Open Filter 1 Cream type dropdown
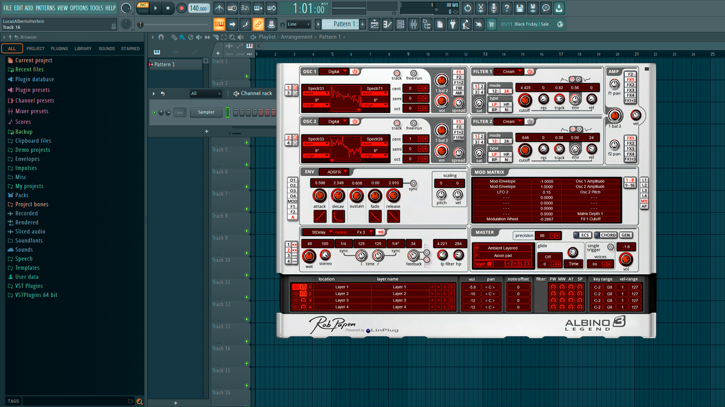Image resolution: width=725 pixels, height=407 pixels. tap(508, 72)
